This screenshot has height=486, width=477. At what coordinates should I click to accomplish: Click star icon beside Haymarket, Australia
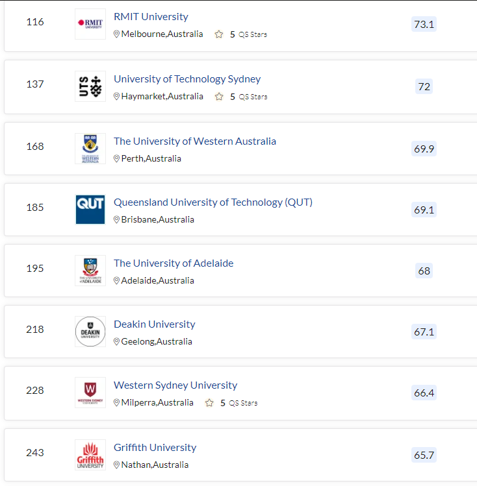point(219,97)
